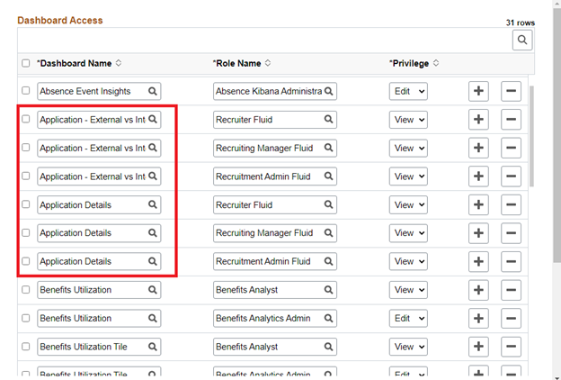Delete the Absence Event Insights row
Viewport: 561px width, 380px height.
pos(511,91)
